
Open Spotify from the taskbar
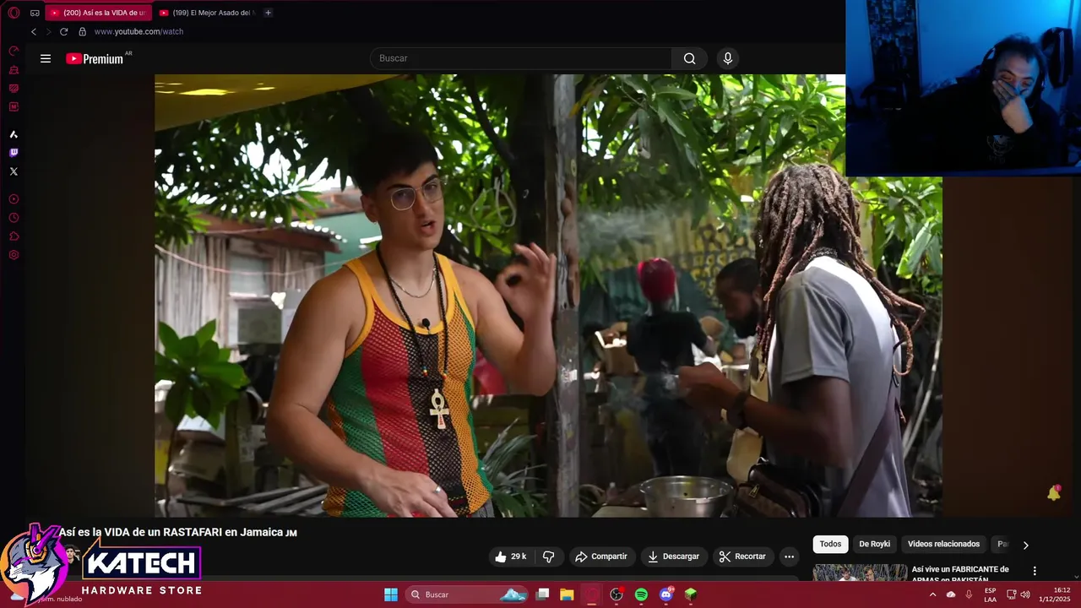[x=641, y=594]
